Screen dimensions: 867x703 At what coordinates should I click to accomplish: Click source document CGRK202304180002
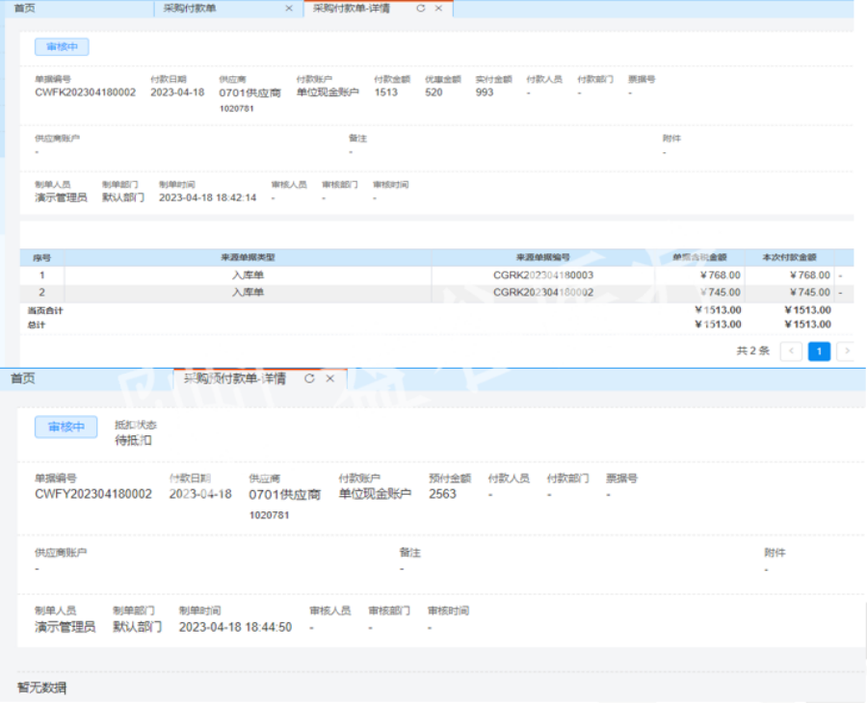[x=543, y=293]
